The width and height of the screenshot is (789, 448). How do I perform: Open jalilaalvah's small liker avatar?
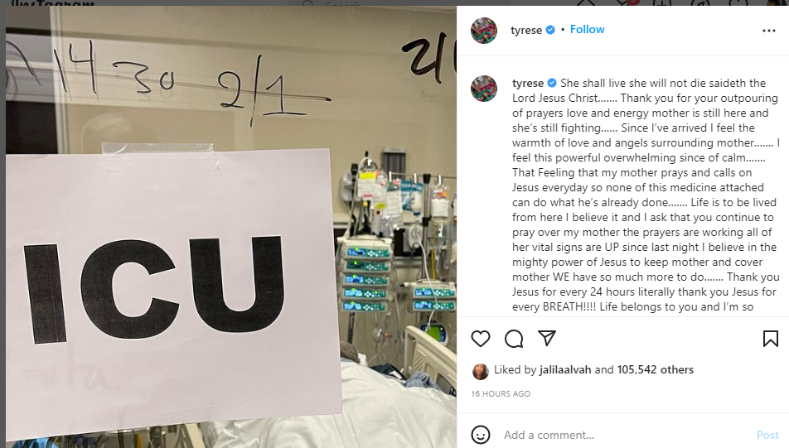point(481,371)
